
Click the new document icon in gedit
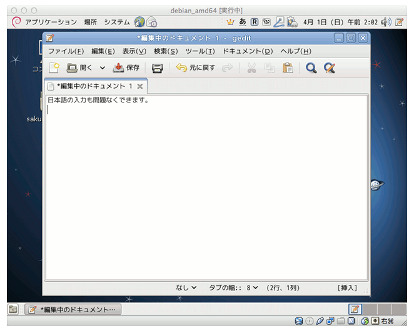click(54, 68)
